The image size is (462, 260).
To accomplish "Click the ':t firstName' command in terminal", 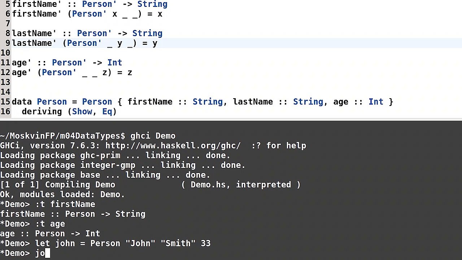I will tap(65, 204).
